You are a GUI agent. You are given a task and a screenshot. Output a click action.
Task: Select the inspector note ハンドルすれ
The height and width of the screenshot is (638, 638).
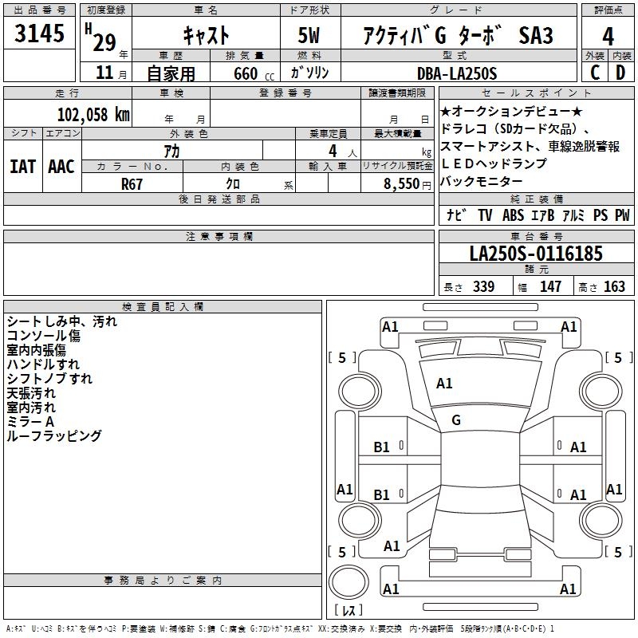43,364
